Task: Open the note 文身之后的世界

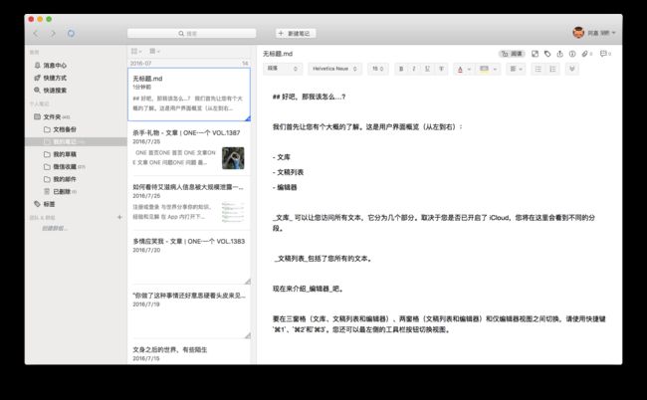Action: point(189,352)
